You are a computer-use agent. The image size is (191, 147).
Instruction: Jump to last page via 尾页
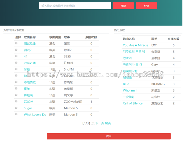[108, 123]
